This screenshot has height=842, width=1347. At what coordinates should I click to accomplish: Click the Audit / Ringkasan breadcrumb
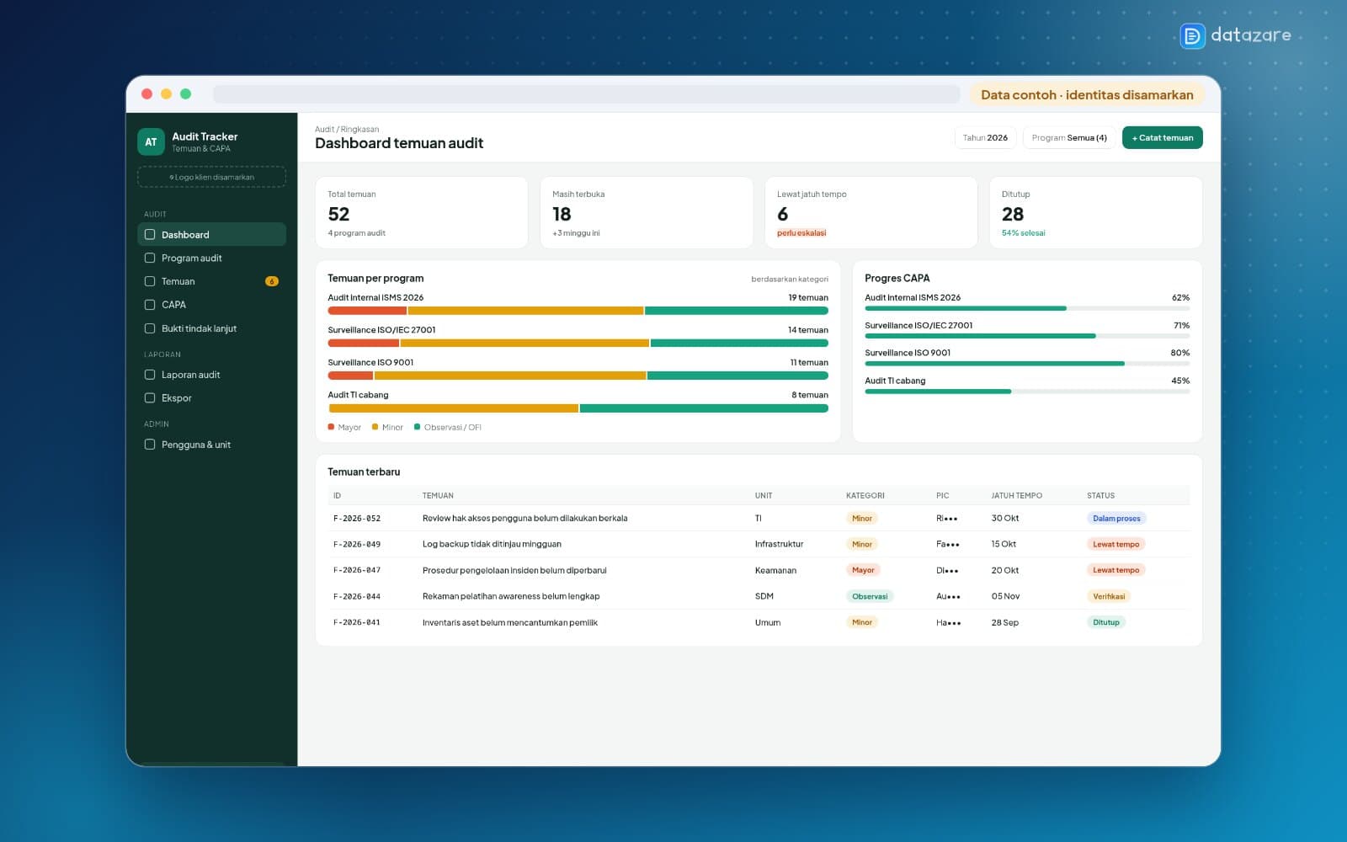click(x=347, y=130)
